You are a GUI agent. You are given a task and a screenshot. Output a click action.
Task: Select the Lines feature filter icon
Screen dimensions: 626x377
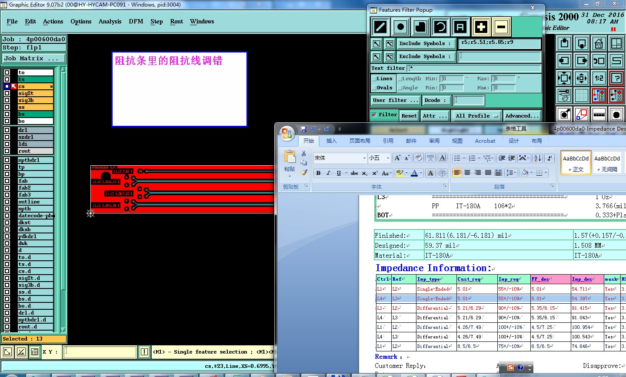380,27
